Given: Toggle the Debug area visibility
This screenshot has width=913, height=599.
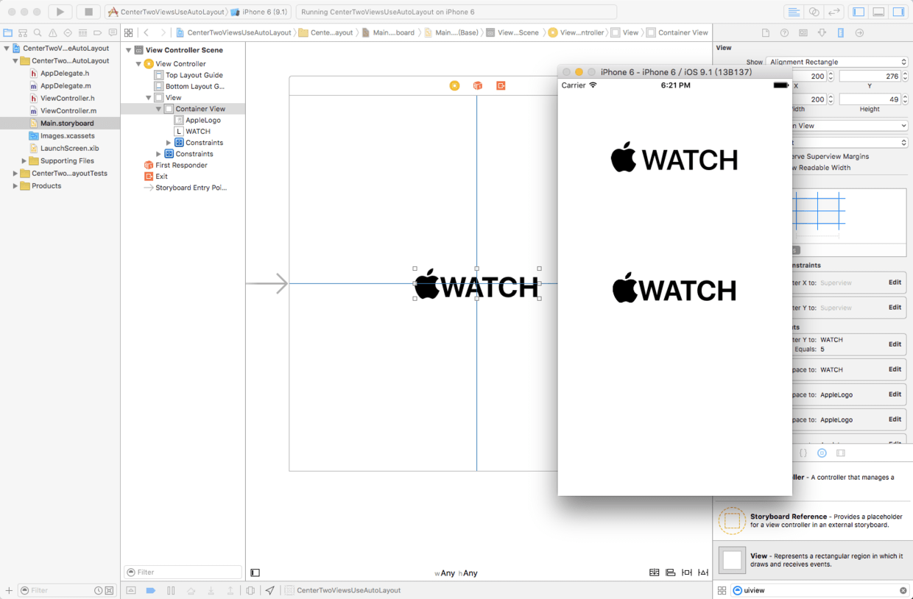Looking at the screenshot, I should point(878,12).
